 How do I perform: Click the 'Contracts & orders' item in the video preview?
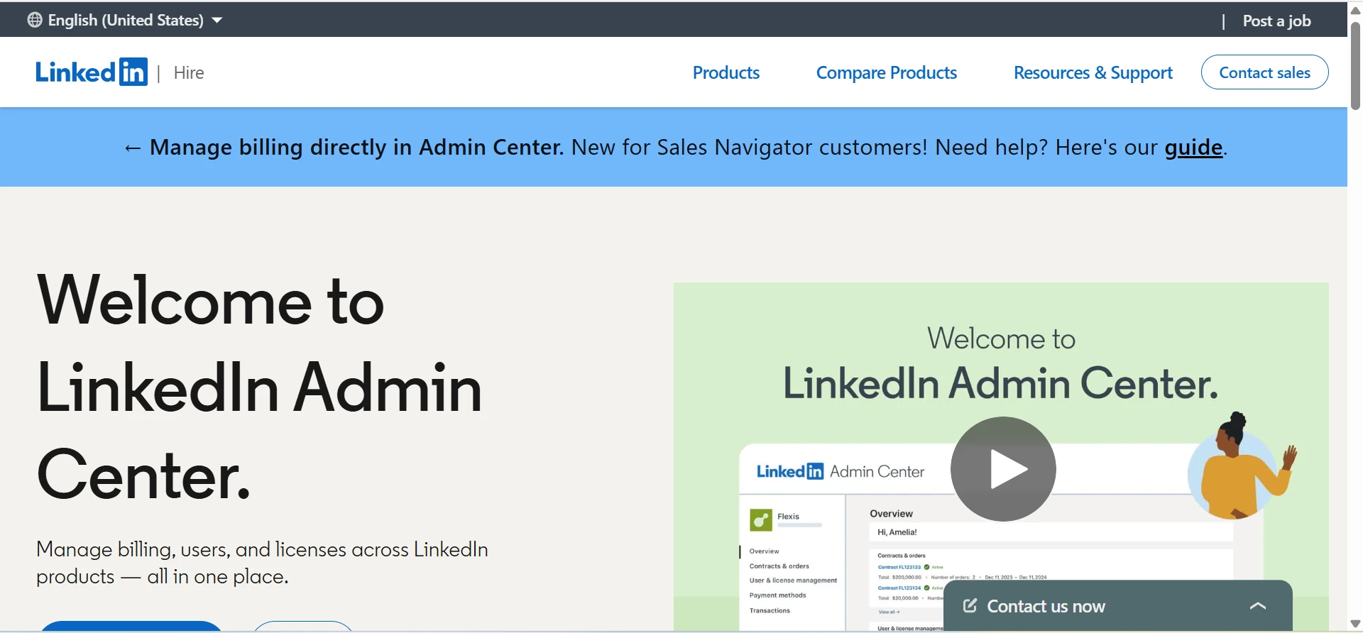779,566
